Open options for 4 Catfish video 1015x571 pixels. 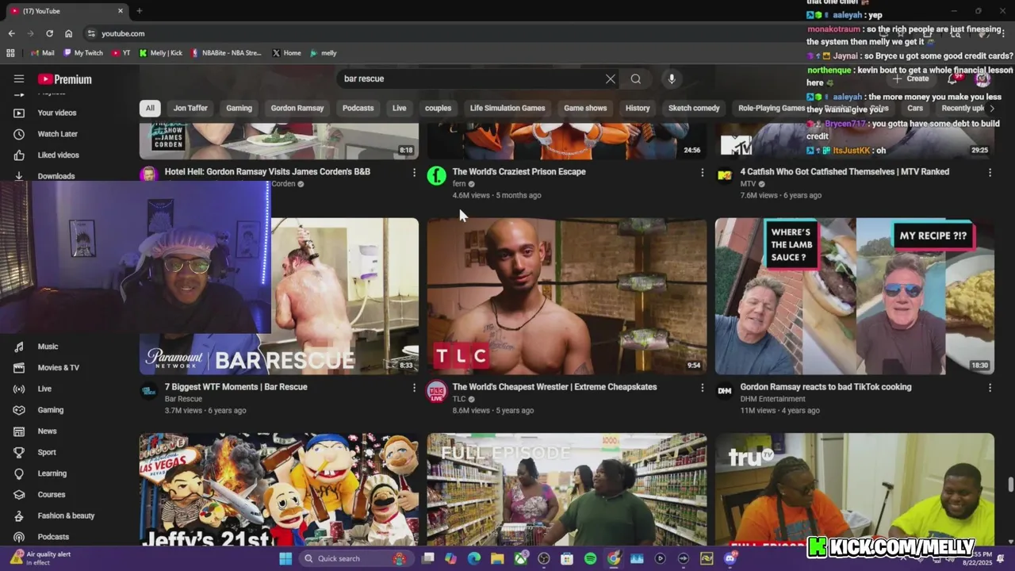tap(990, 172)
